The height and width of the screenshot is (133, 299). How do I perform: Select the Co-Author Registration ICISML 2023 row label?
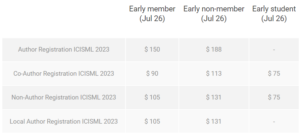(x=64, y=73)
